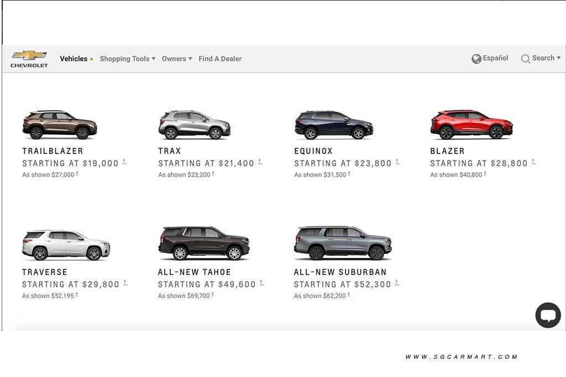The image size is (566, 377).
Task: Open footnote marker after Blazer $28,800
Action: click(x=533, y=162)
